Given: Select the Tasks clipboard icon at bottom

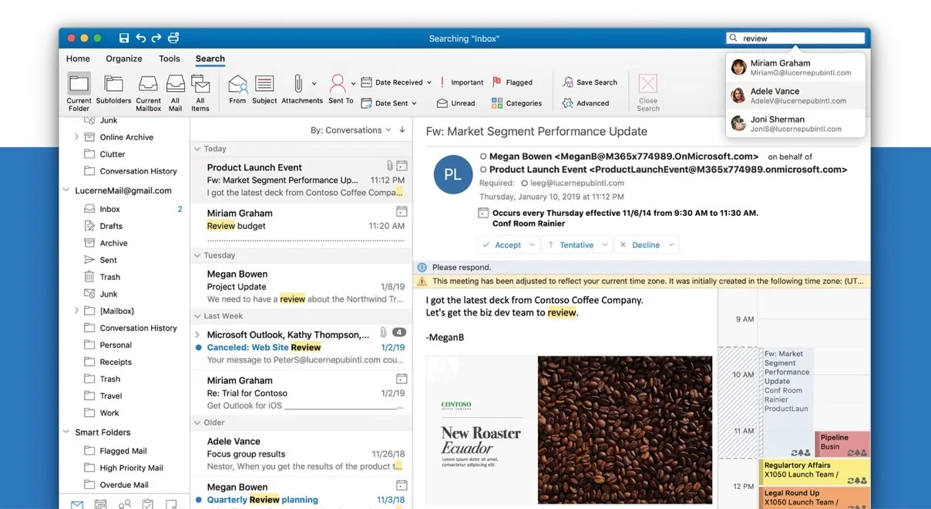Looking at the screenshot, I should point(147,504).
